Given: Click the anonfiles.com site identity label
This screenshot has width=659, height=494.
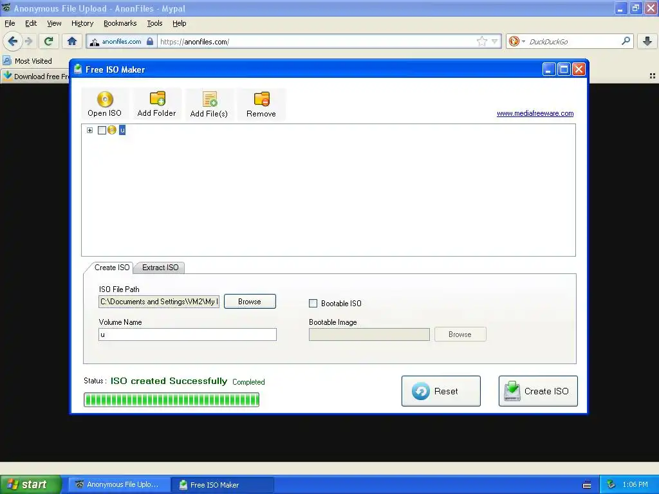Looking at the screenshot, I should (x=122, y=41).
